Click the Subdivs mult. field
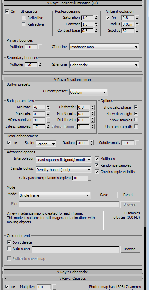149x290 pixels. [128, 143]
